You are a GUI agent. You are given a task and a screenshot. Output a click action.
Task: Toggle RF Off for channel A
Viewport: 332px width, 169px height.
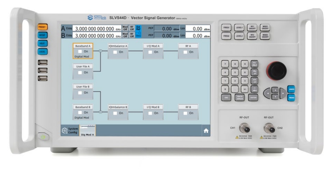tap(132, 28)
